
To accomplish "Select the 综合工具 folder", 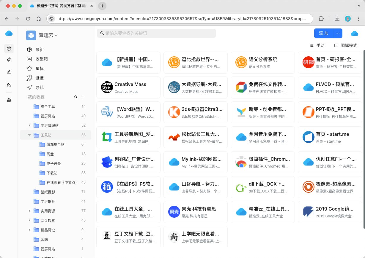I will tap(56, 106).
